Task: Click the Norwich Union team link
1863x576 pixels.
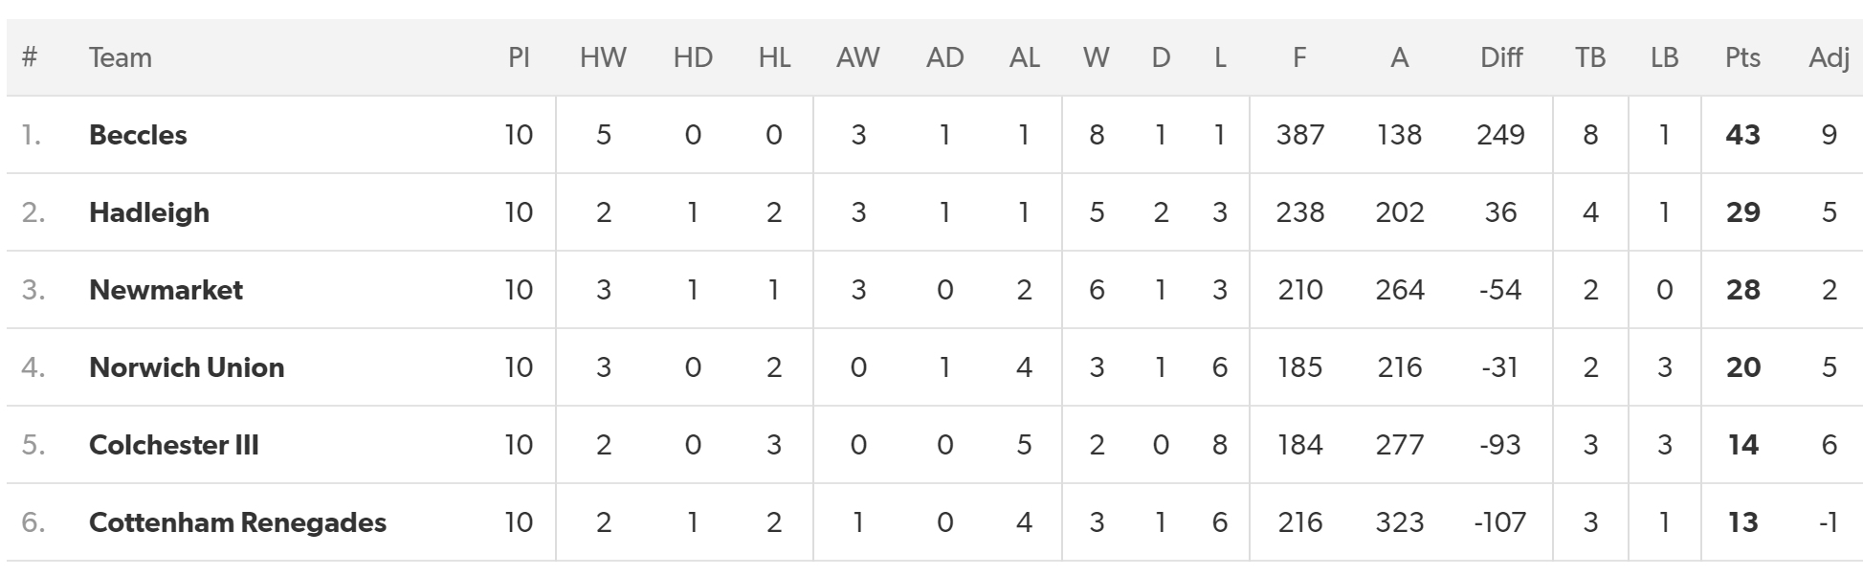Action: [x=187, y=367]
